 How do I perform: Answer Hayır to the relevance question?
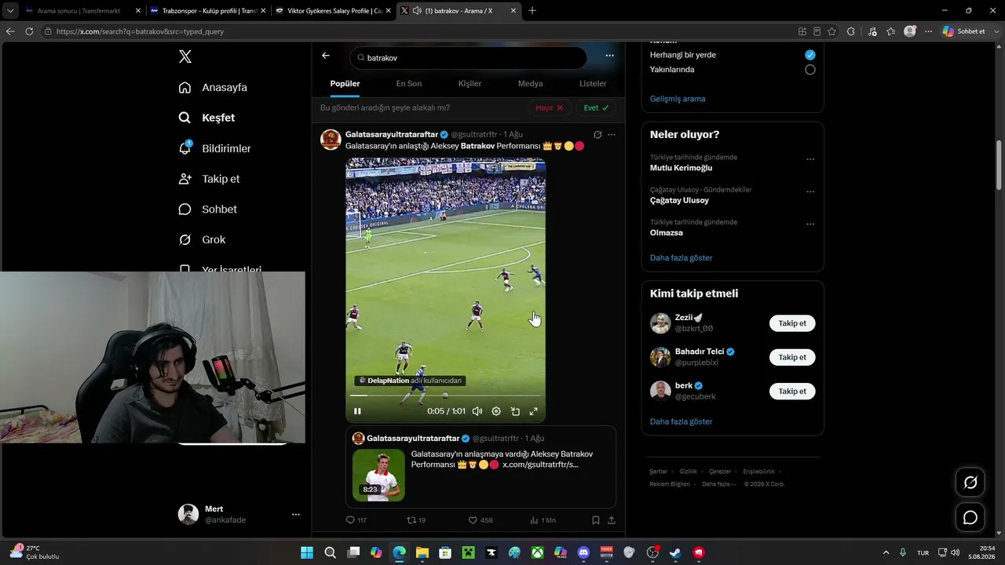549,108
